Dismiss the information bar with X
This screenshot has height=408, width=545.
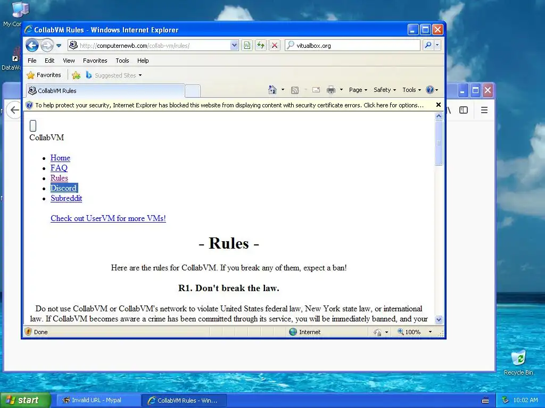[439, 105]
